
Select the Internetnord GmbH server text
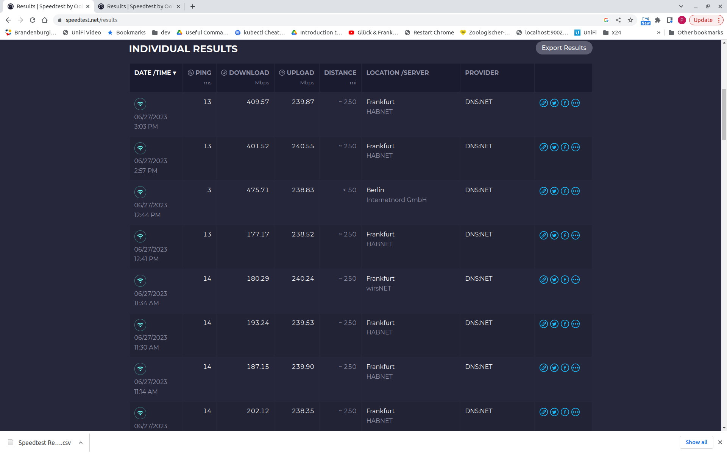click(x=396, y=200)
